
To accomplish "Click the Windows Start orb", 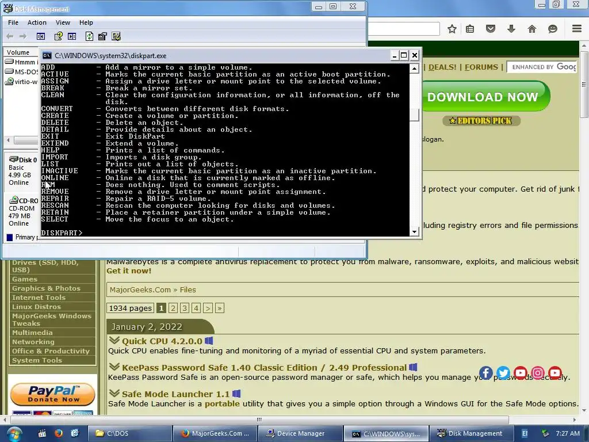I will click(x=14, y=434).
